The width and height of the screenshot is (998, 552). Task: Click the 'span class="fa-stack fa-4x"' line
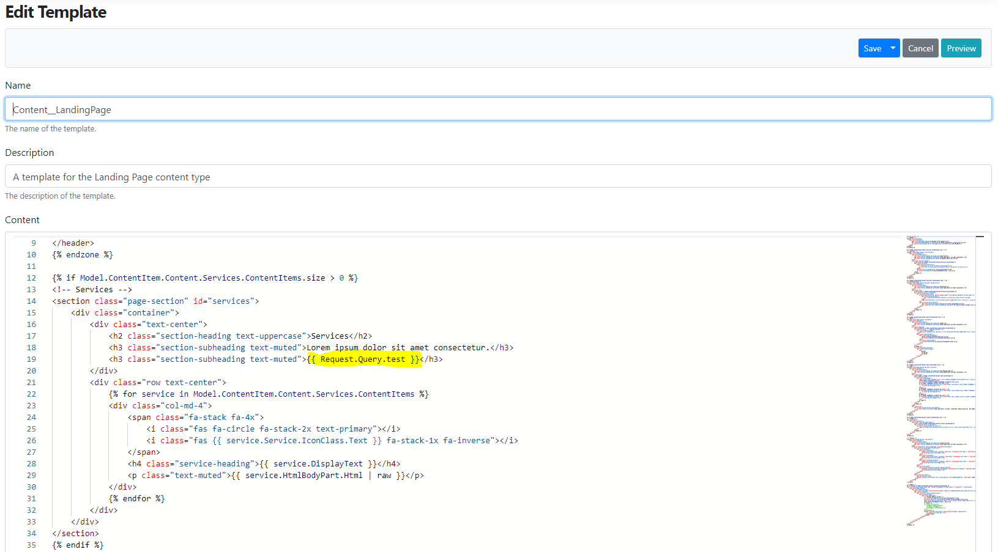point(196,418)
